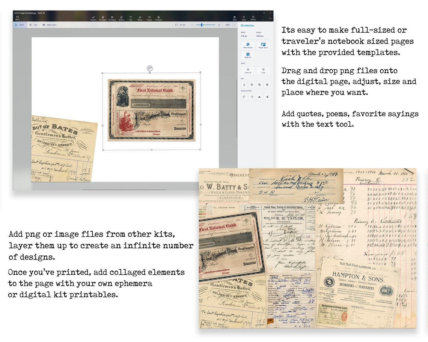Screen dimensions: 428x342
Task: Rotate the selection left
Action: click(x=244, y=96)
